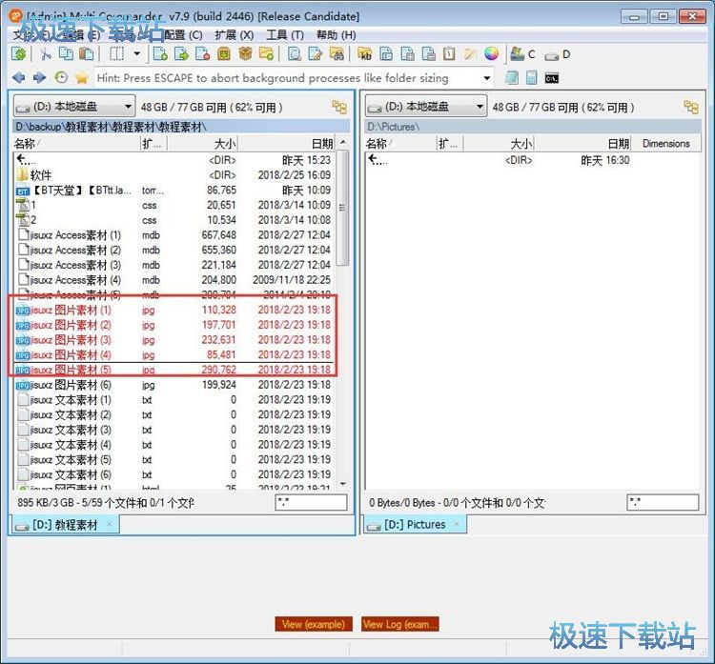Image resolution: width=715 pixels, height=664 pixels.
Task: Select the 软件 folder in left panel
Action: pos(174,175)
